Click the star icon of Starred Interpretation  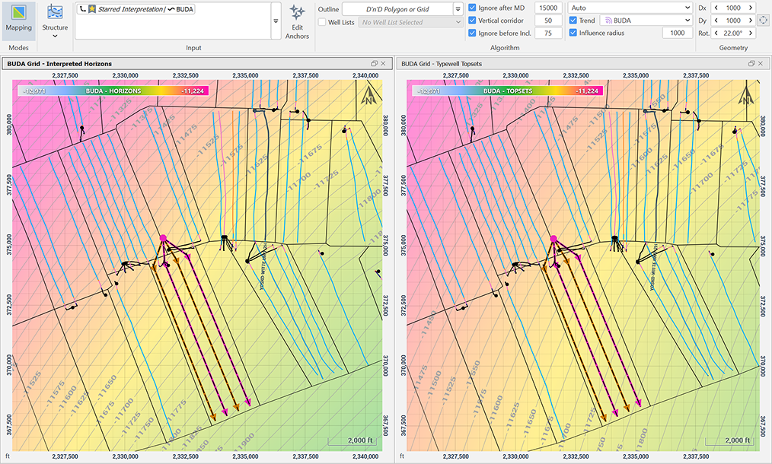click(x=92, y=9)
